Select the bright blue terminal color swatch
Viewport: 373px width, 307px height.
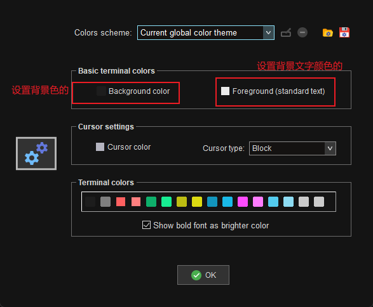coord(227,202)
